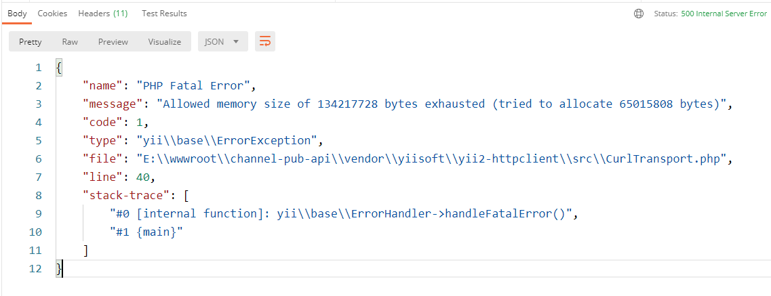The image size is (771, 296).
Task: Open the Test Results tab
Action: point(164,14)
